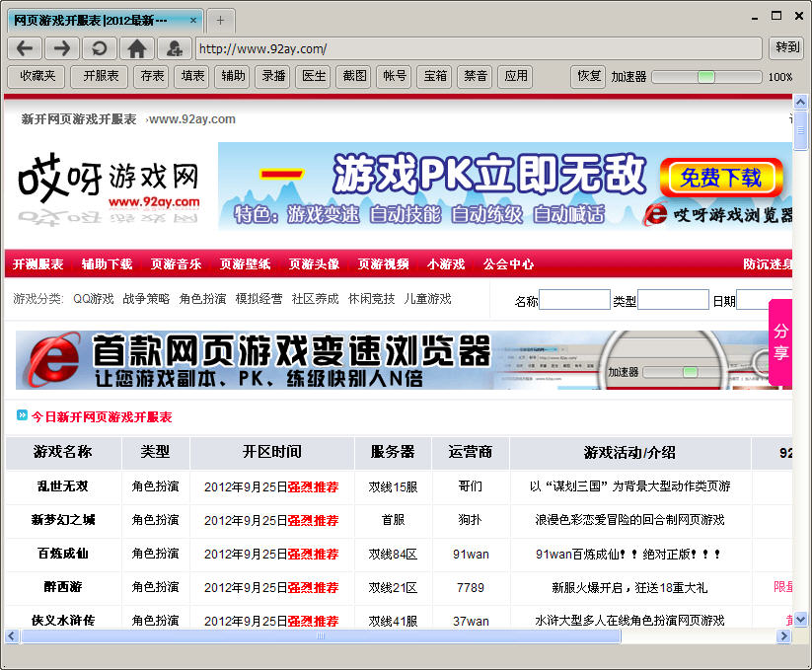Click the 分享 share side widget
This screenshot has width=812, height=670.
pyautogui.click(x=780, y=342)
